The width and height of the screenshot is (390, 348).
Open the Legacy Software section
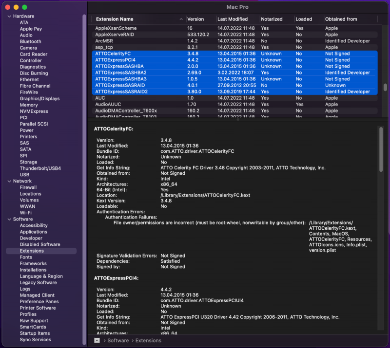click(38, 282)
